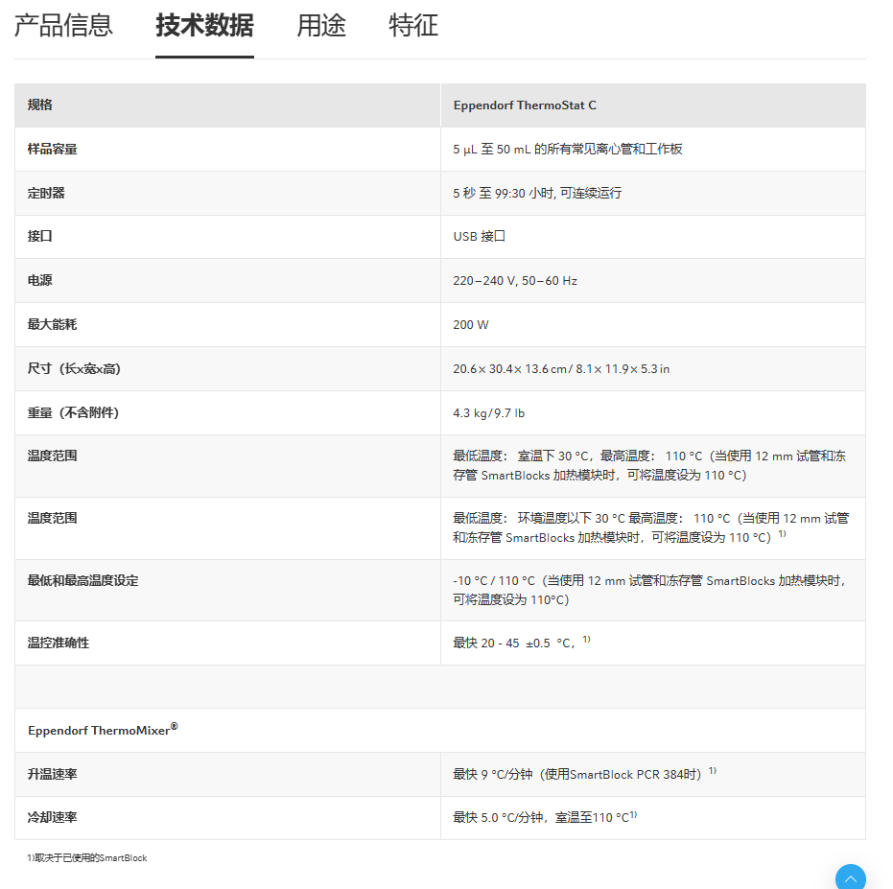This screenshot has width=893, height=889.
Task: Open the 特征 tab
Action: point(413,26)
